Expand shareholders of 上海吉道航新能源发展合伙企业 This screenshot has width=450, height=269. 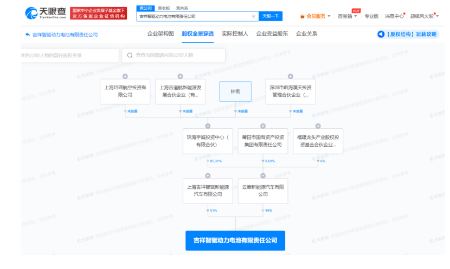(x=180, y=76)
